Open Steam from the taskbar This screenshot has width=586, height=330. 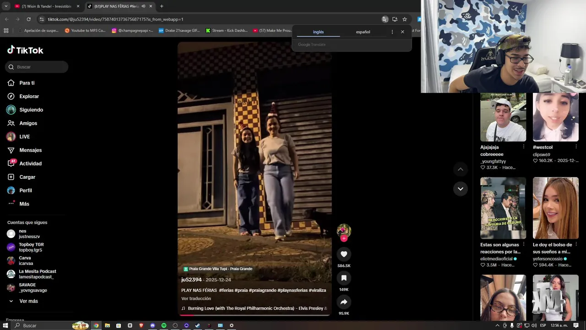[x=198, y=325]
